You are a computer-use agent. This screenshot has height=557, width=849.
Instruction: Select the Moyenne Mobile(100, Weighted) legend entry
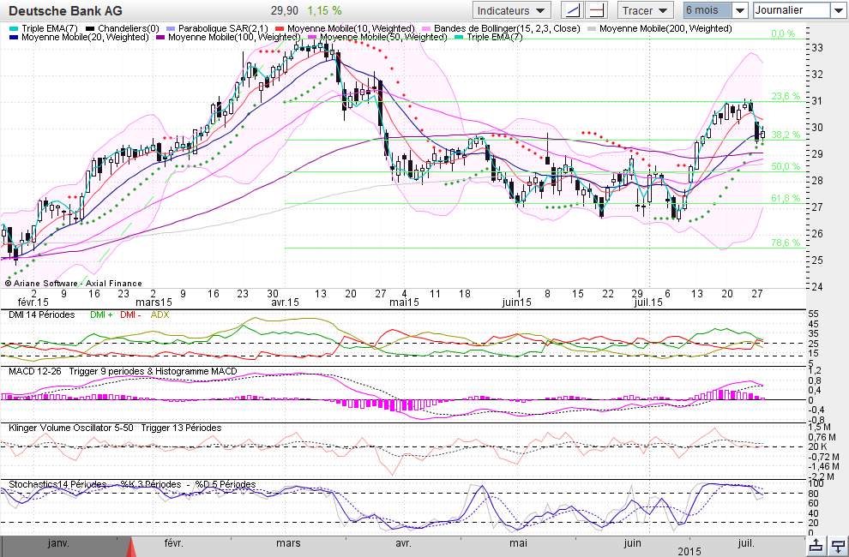tap(228, 38)
